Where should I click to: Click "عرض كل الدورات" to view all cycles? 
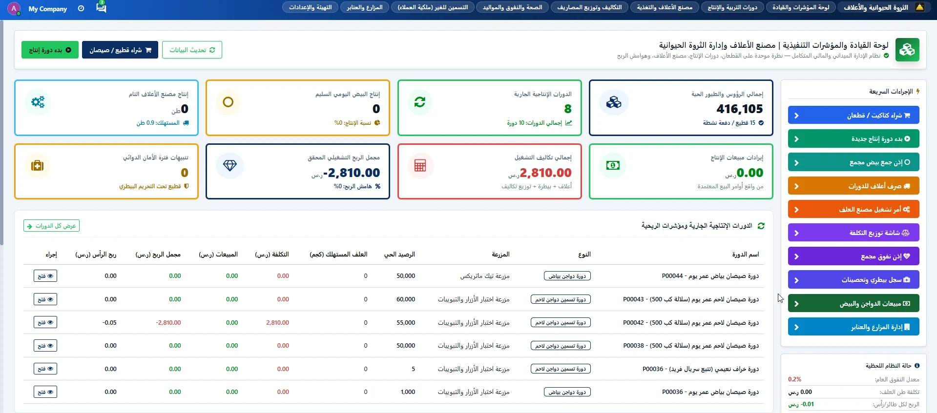pyautogui.click(x=51, y=226)
